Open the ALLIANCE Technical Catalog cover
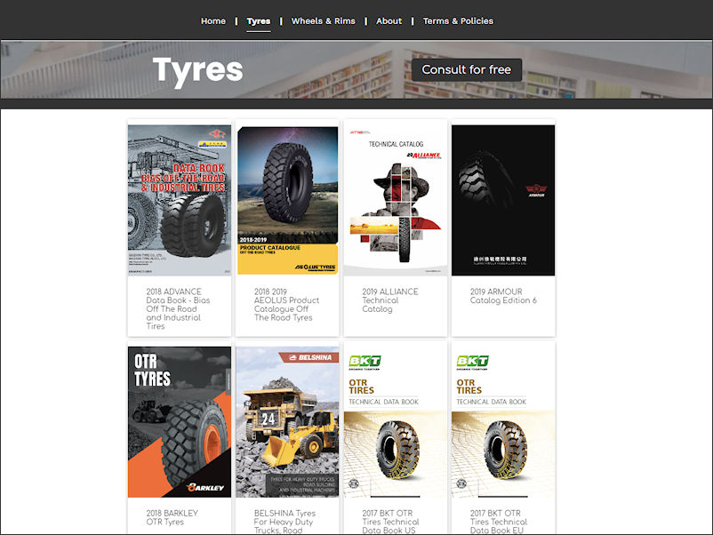This screenshot has height=535, width=713. click(x=396, y=201)
